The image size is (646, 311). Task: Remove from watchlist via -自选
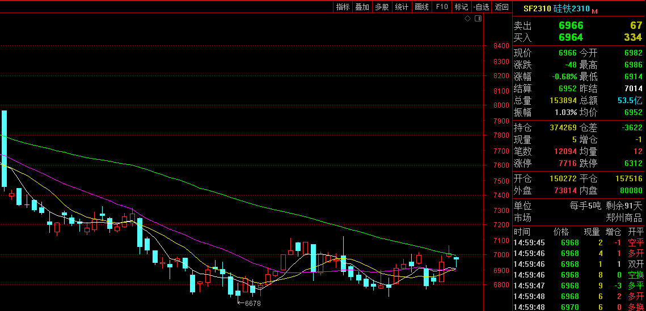click(x=481, y=7)
